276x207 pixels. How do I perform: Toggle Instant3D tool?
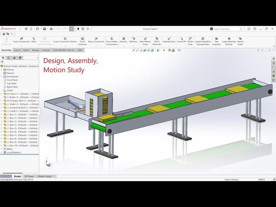pos(182,40)
